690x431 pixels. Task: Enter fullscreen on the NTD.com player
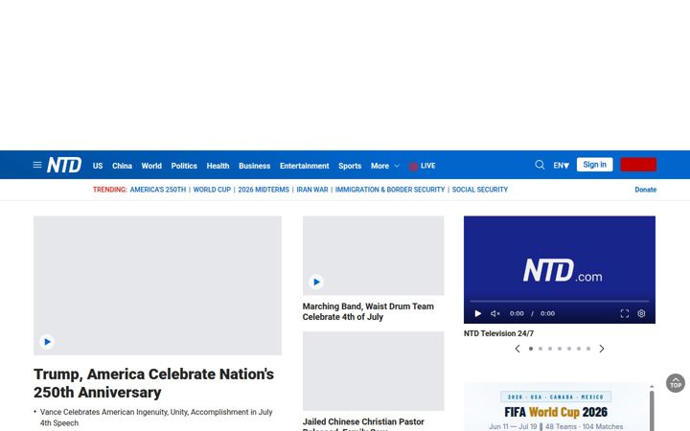tap(625, 313)
